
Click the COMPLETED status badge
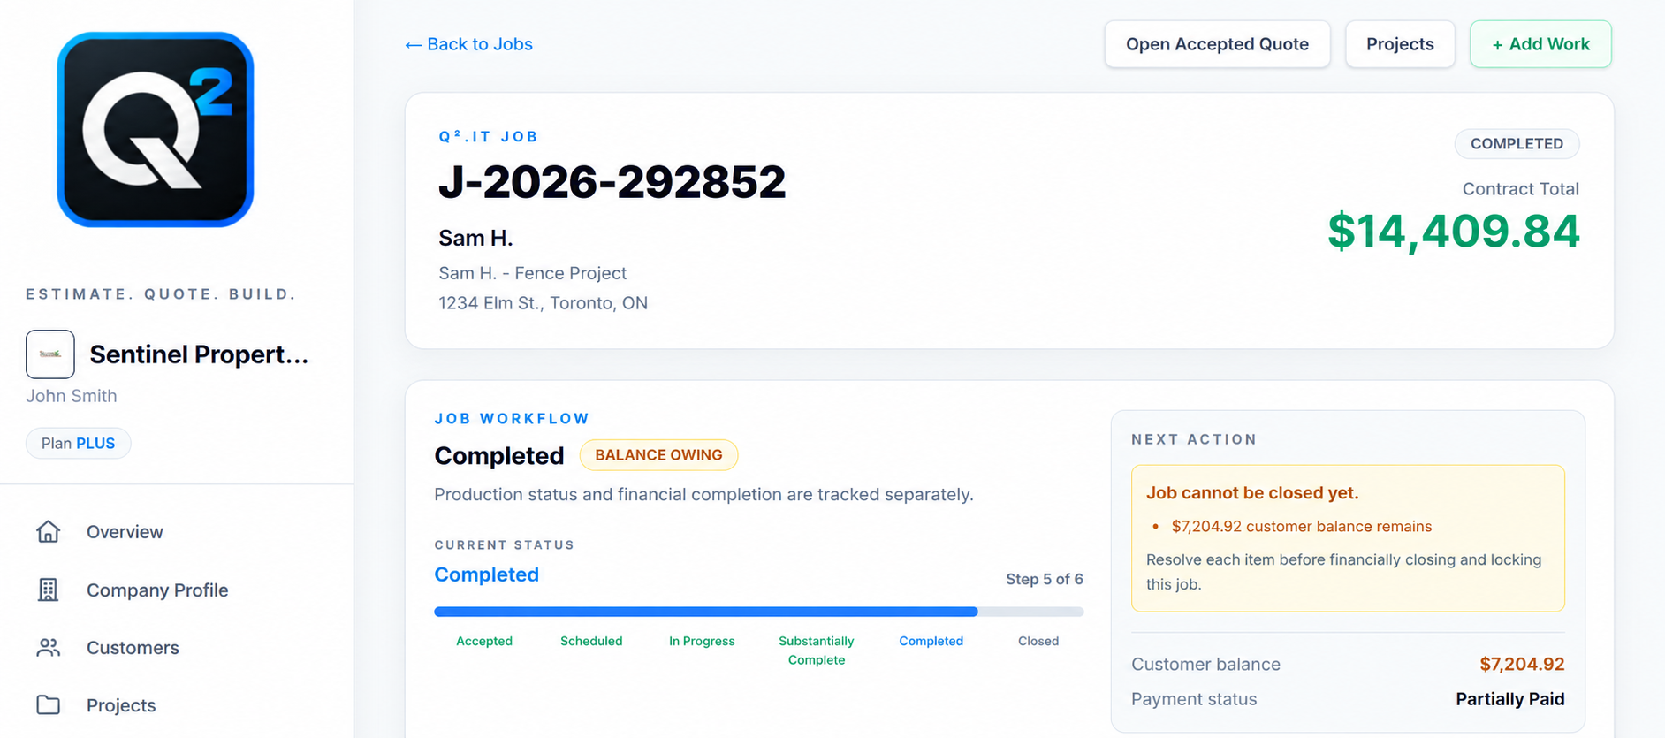click(1517, 144)
